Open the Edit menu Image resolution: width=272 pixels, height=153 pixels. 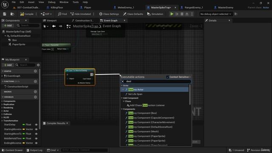tap(22, 2)
